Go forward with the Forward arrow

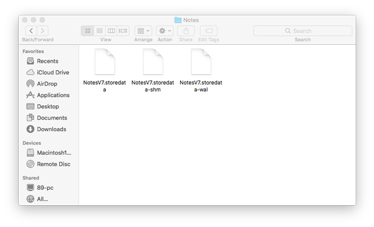coord(42,30)
